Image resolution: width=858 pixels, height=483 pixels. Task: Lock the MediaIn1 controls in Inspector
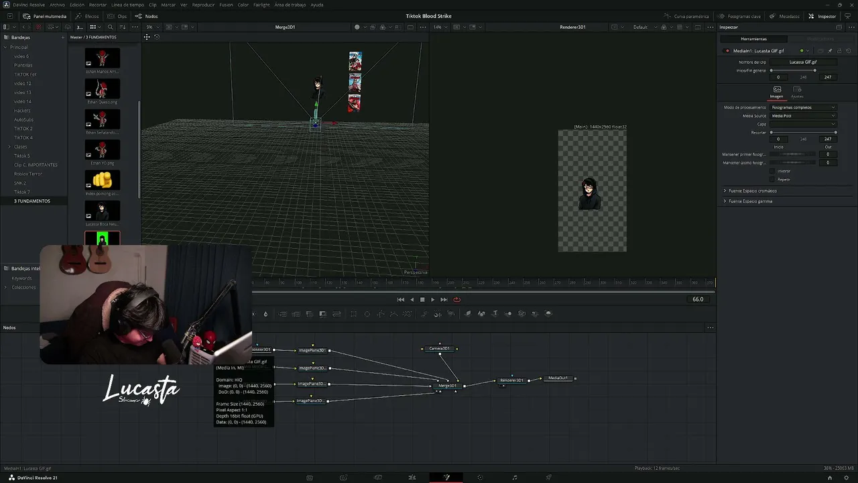point(839,51)
